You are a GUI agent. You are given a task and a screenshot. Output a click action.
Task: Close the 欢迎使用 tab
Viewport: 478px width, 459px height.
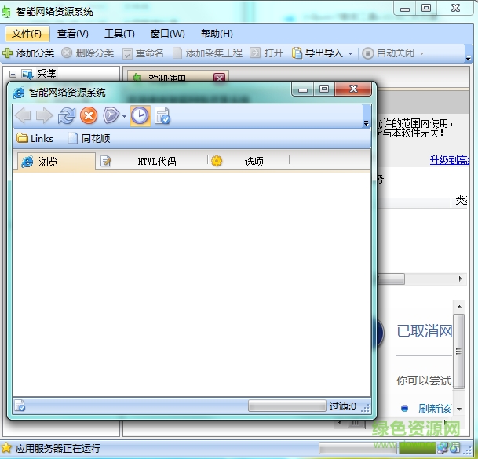(x=220, y=78)
